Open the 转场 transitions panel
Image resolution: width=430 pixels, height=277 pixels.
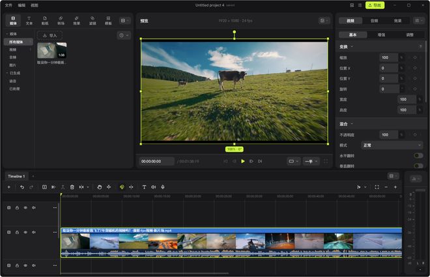(61, 21)
